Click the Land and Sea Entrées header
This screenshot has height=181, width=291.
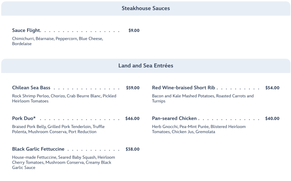145,65
